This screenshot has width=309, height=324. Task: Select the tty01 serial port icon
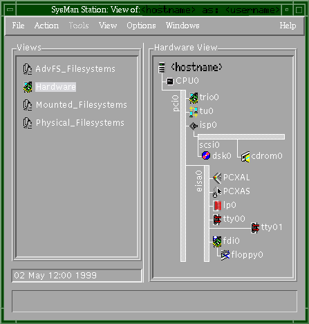[x=255, y=228]
